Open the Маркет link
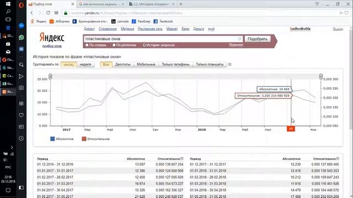353x198 pixels. (x=172, y=29)
